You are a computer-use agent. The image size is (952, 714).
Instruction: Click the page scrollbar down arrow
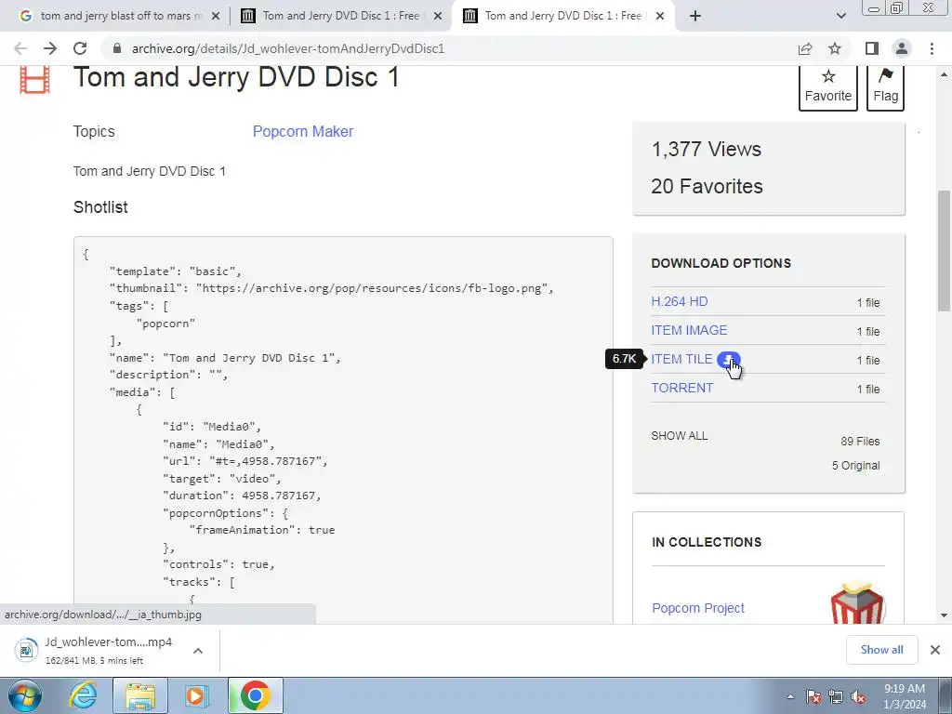pyautogui.click(x=944, y=615)
